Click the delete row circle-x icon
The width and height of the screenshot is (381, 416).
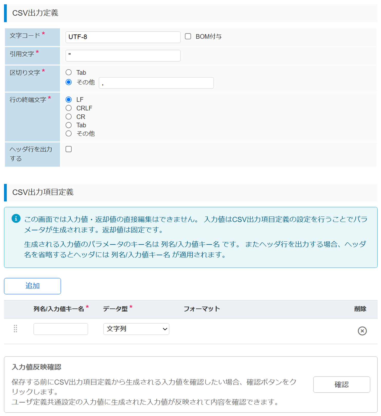(362, 331)
